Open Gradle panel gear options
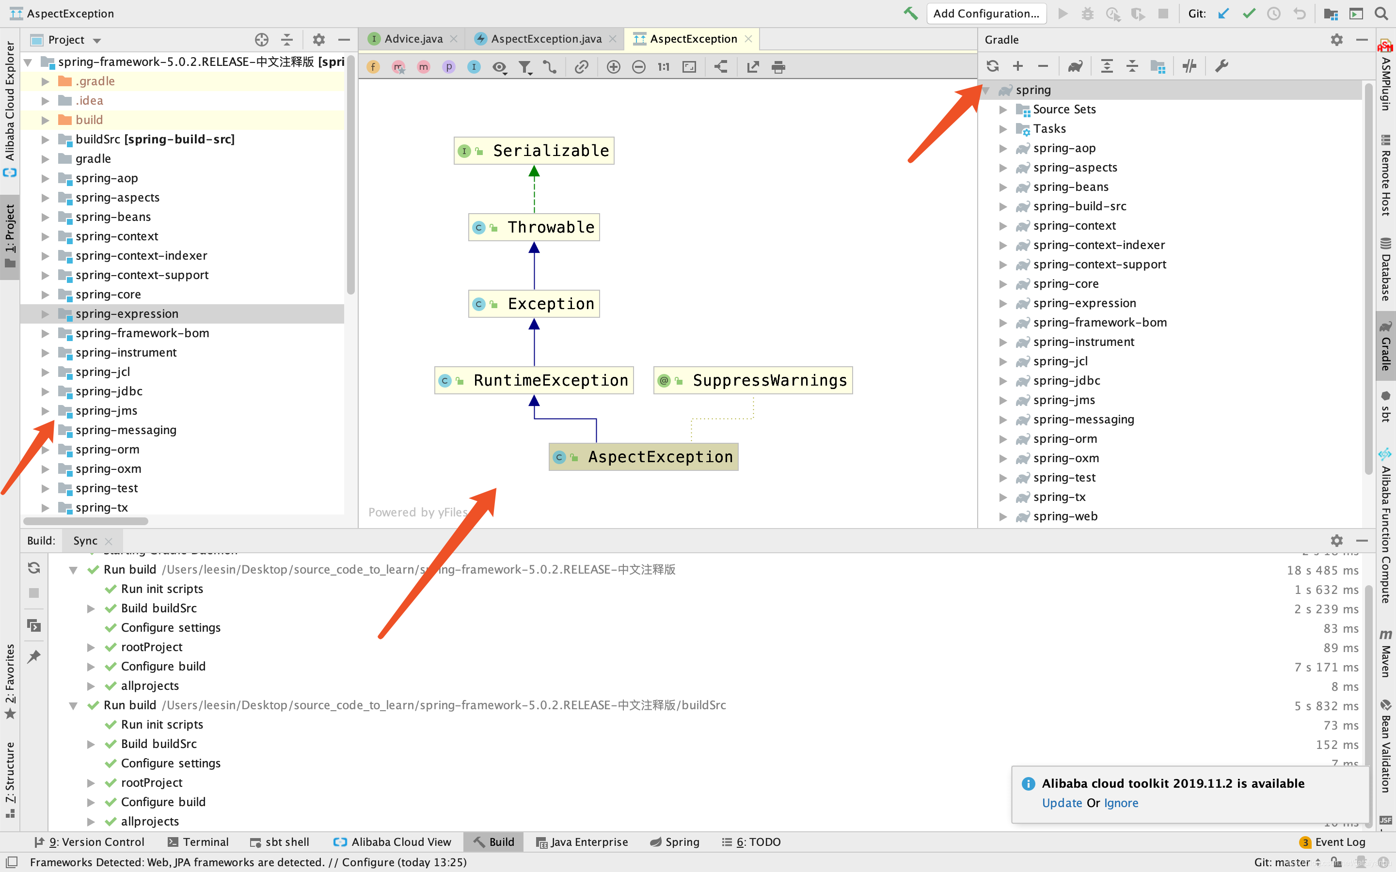The width and height of the screenshot is (1396, 872). coord(1336,40)
